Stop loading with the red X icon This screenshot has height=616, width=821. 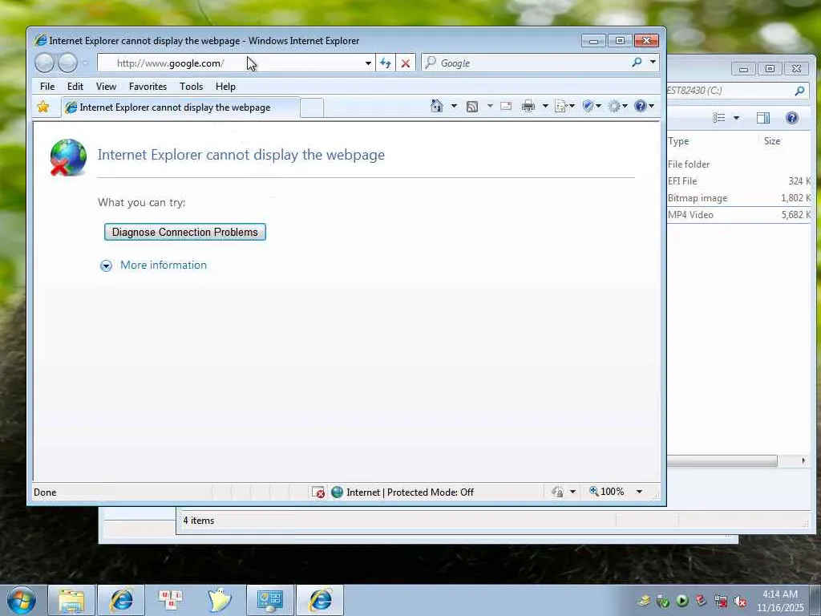pyautogui.click(x=405, y=63)
